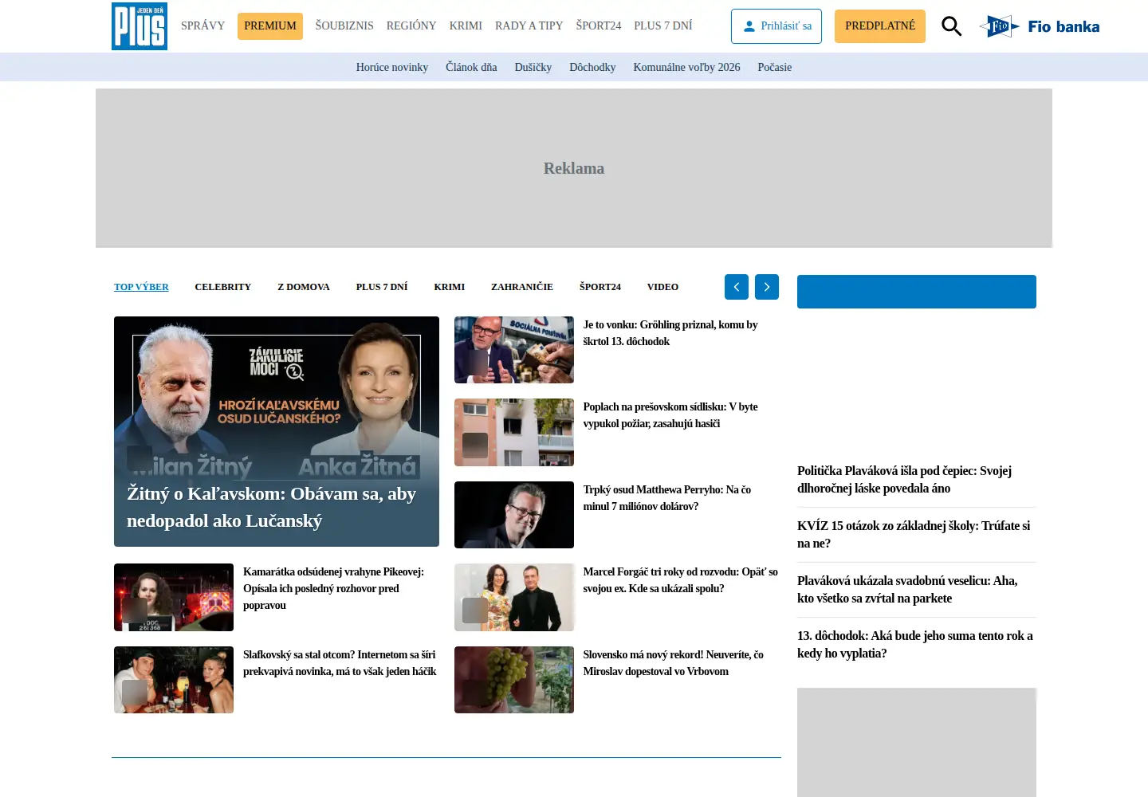Open Horúce novinky link
This screenshot has height=797, width=1148.
[392, 67]
